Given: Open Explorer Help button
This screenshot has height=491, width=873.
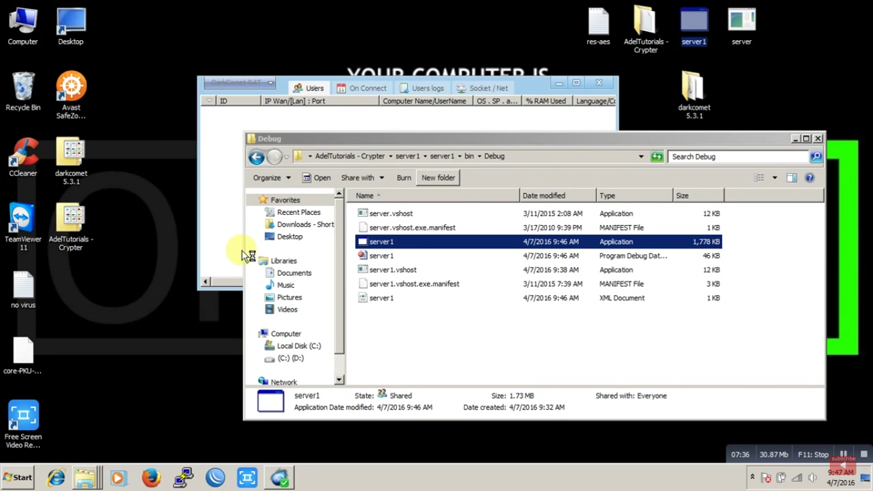Looking at the screenshot, I should 810,178.
